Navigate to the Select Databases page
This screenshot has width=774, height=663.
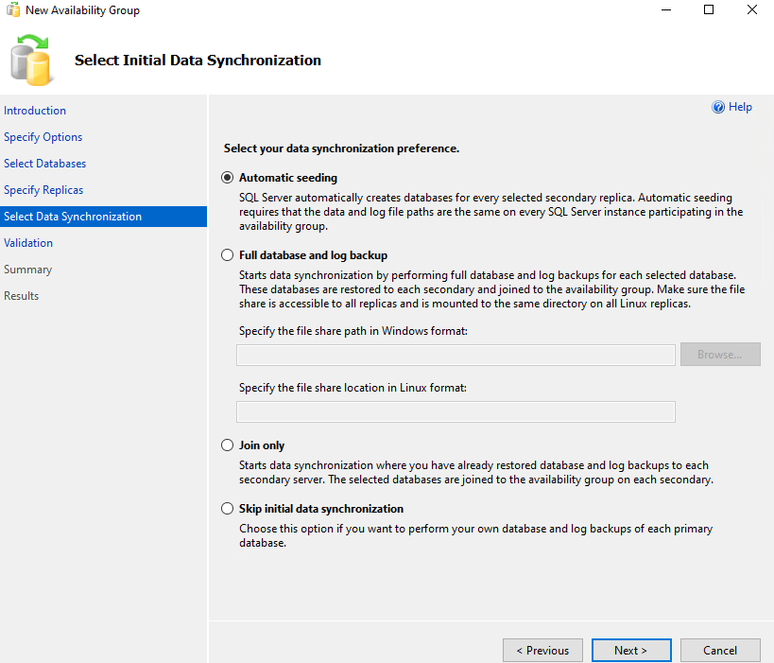pyautogui.click(x=45, y=164)
